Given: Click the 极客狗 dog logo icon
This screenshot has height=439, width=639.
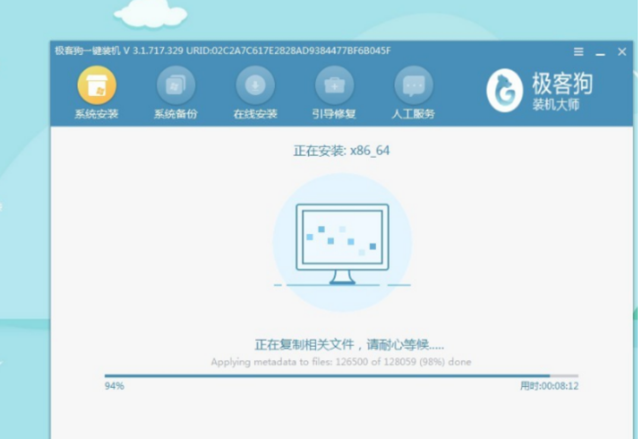Looking at the screenshot, I should pyautogui.click(x=504, y=91).
